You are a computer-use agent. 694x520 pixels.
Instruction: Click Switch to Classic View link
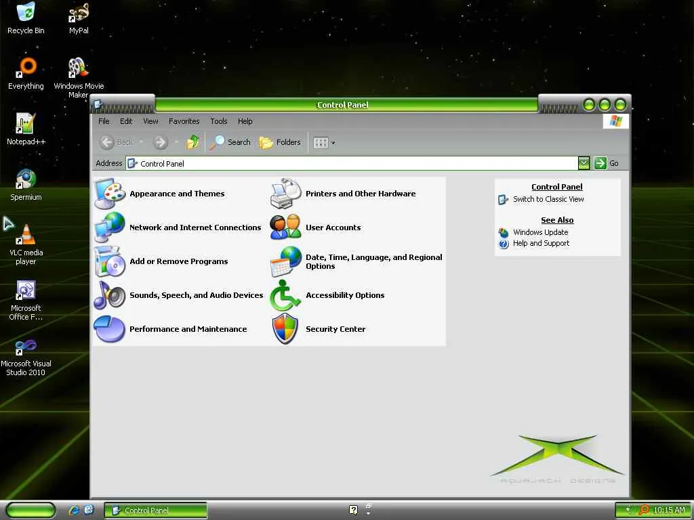548,199
